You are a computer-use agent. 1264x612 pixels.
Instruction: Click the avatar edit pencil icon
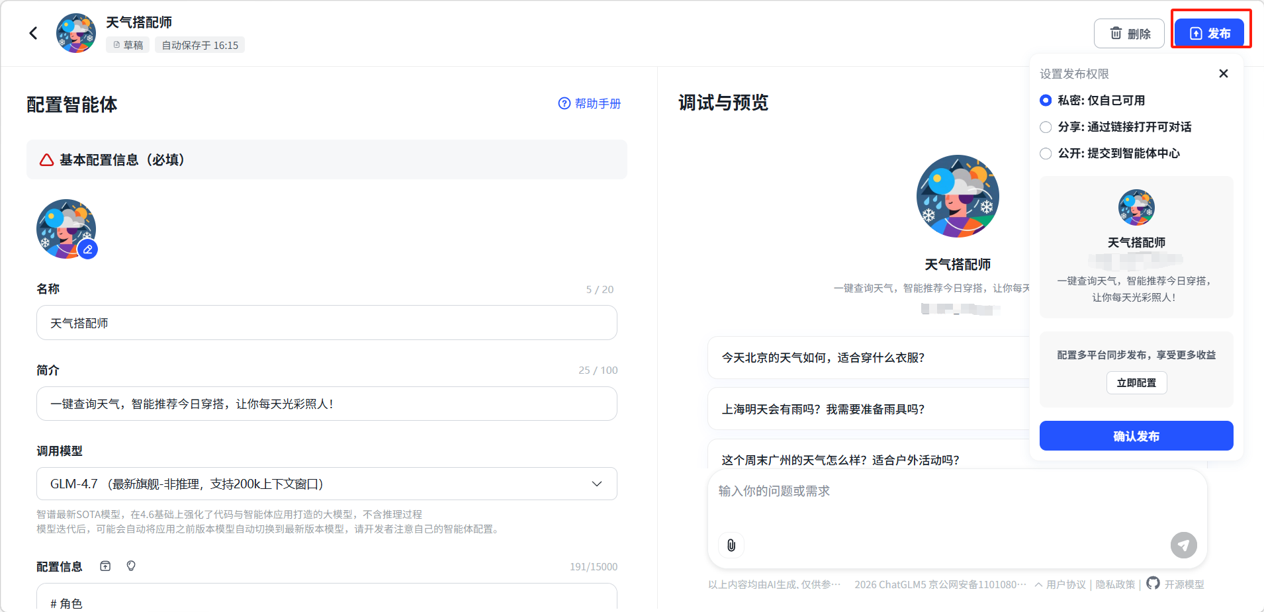(87, 249)
